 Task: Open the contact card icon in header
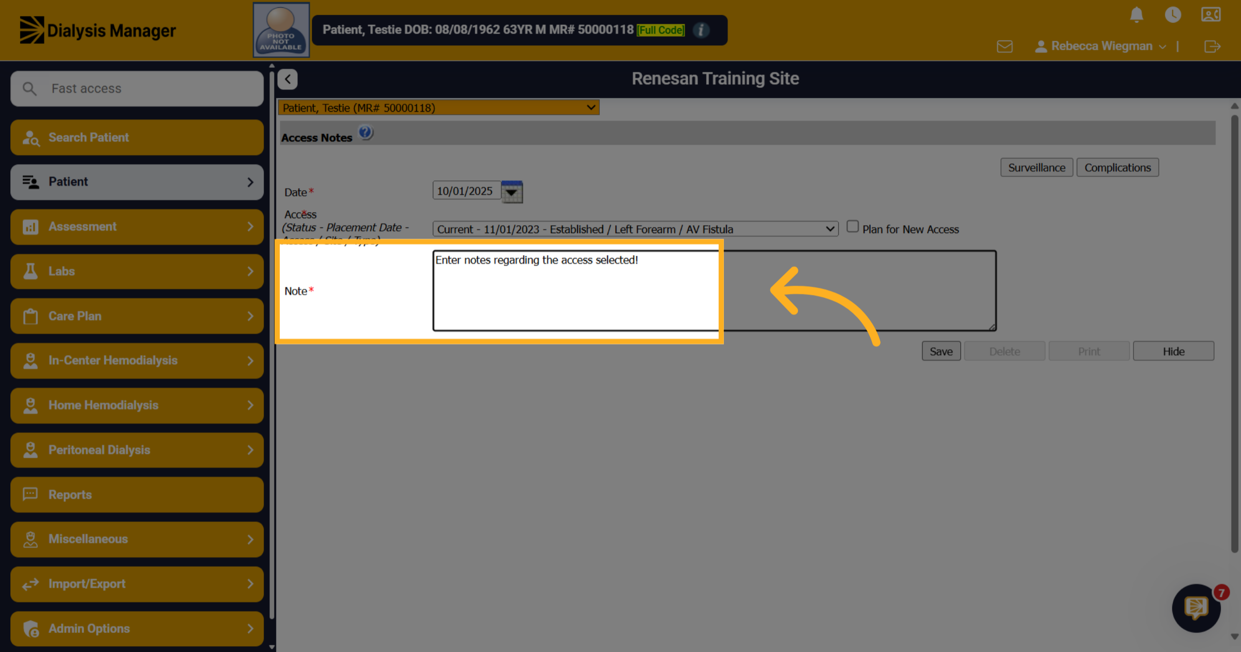tap(1211, 14)
